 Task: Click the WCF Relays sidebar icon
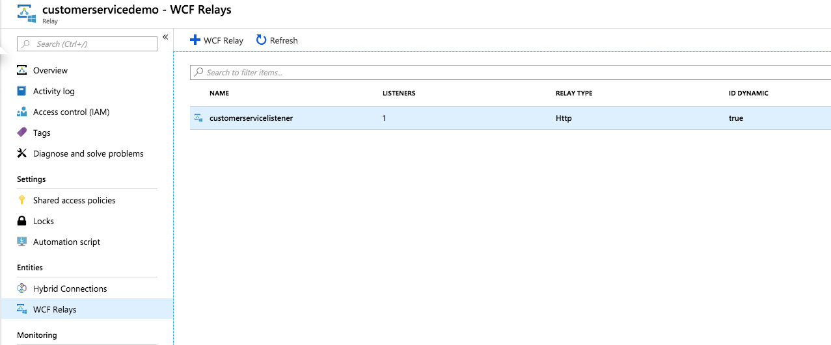pyautogui.click(x=21, y=309)
